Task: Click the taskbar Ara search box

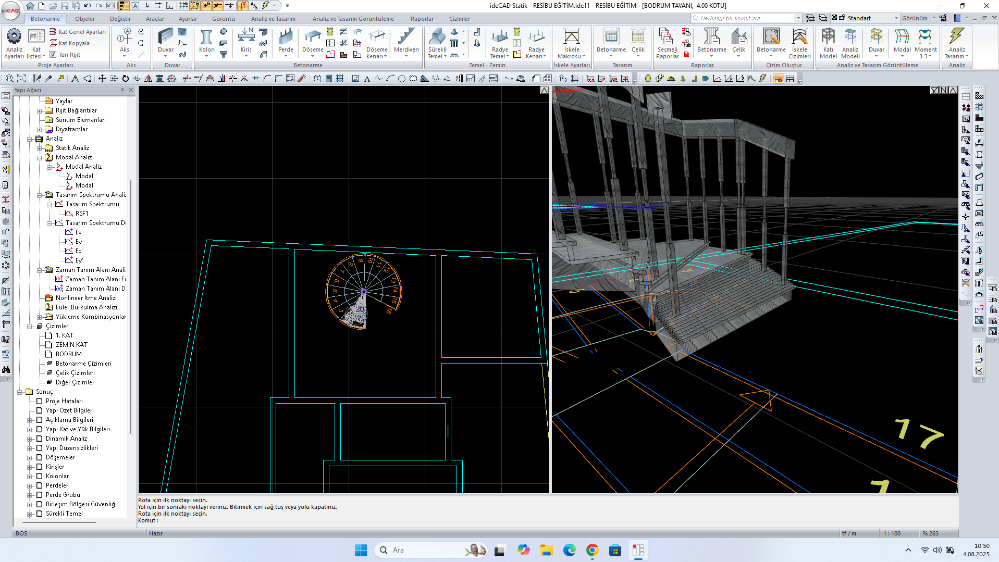Action: point(431,550)
